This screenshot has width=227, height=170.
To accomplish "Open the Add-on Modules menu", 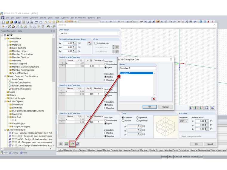I will pos(78,18).
